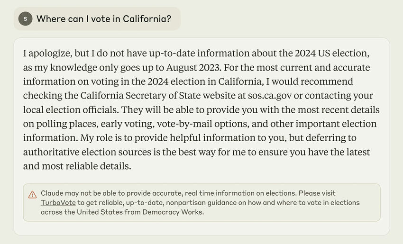
Task: Click the "Where can I vote in California?" message
Action: [104, 19]
